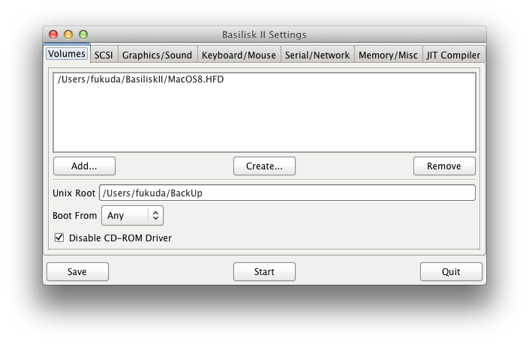Image resolution: width=529 pixels, height=344 pixels.
Task: Select the MacOS8.HFD volume entry
Action: tap(264, 79)
